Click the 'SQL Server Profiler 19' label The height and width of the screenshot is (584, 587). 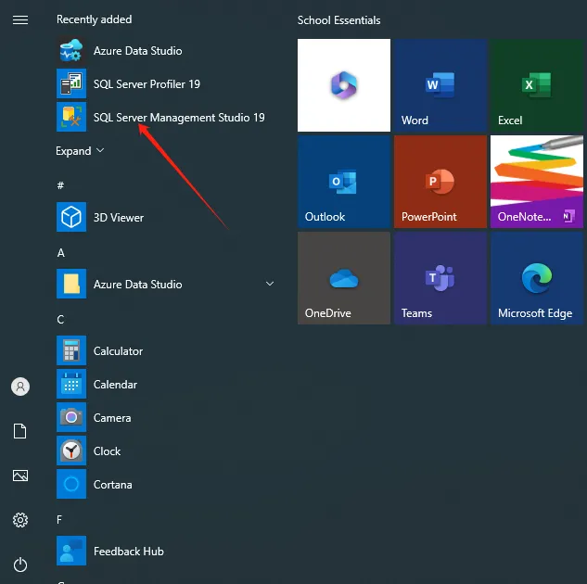[x=147, y=84]
